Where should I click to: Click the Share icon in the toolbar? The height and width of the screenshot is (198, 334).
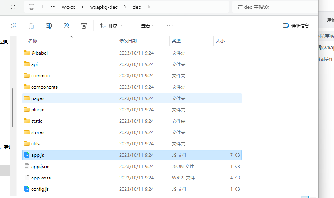tap(66, 26)
